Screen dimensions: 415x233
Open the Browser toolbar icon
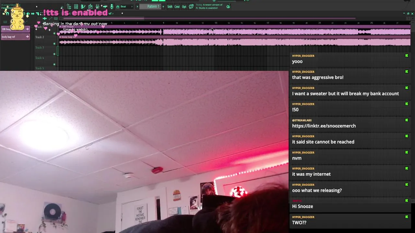(x=69, y=6)
